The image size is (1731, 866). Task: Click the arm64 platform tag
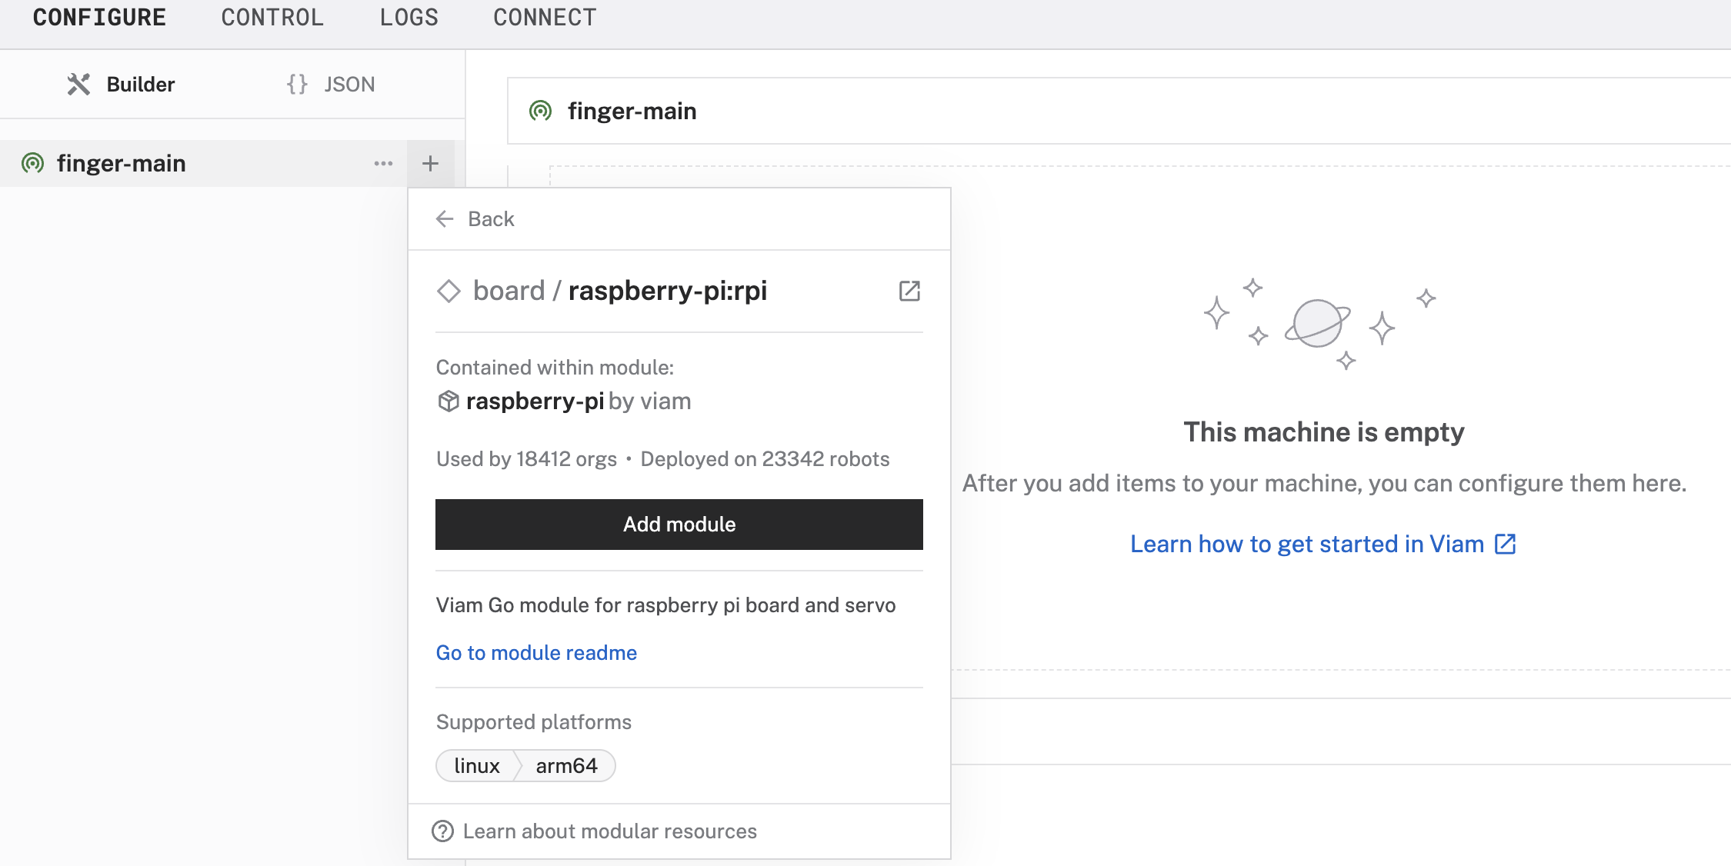tap(566, 766)
